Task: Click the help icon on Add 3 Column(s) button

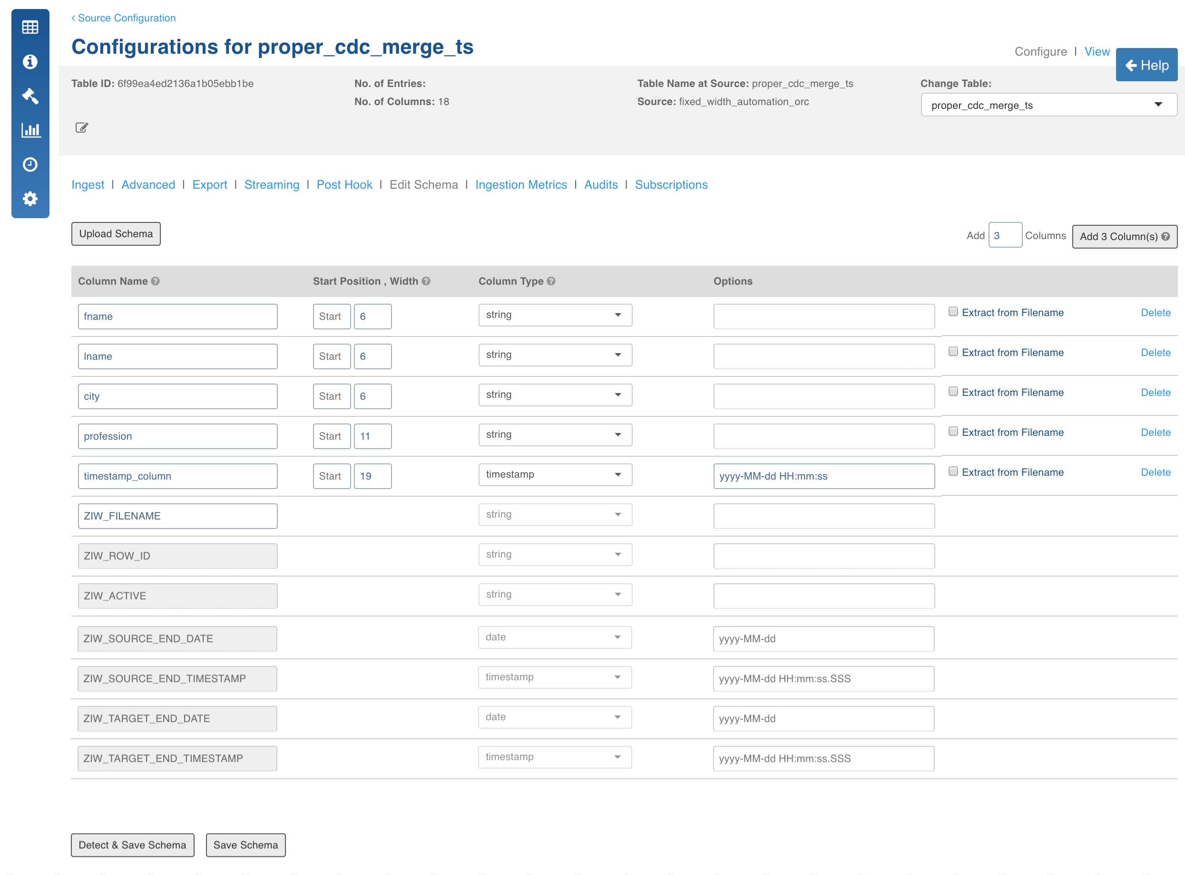Action: tap(1165, 236)
